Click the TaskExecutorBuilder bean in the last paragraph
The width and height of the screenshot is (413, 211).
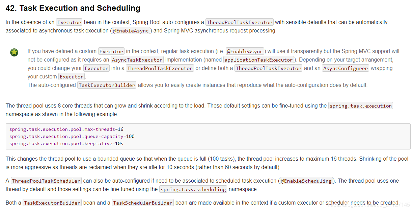click(x=52, y=203)
